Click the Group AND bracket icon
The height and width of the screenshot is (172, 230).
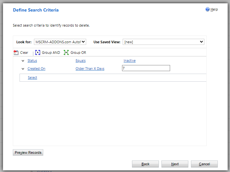click(x=38, y=53)
